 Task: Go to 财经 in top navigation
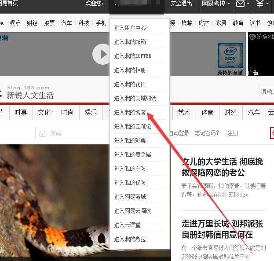click(32, 23)
